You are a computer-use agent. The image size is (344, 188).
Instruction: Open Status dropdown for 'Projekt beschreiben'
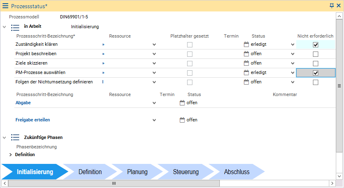click(293, 54)
